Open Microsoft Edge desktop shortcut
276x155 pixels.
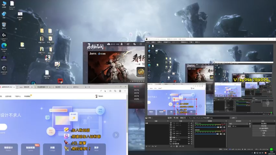tap(4, 47)
